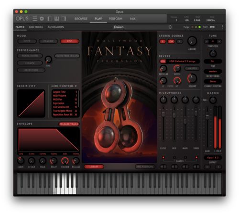Open the Oct transpose unit dropdown
Image resolution: width=239 pixels, height=214 pixels.
pyautogui.click(x=213, y=61)
